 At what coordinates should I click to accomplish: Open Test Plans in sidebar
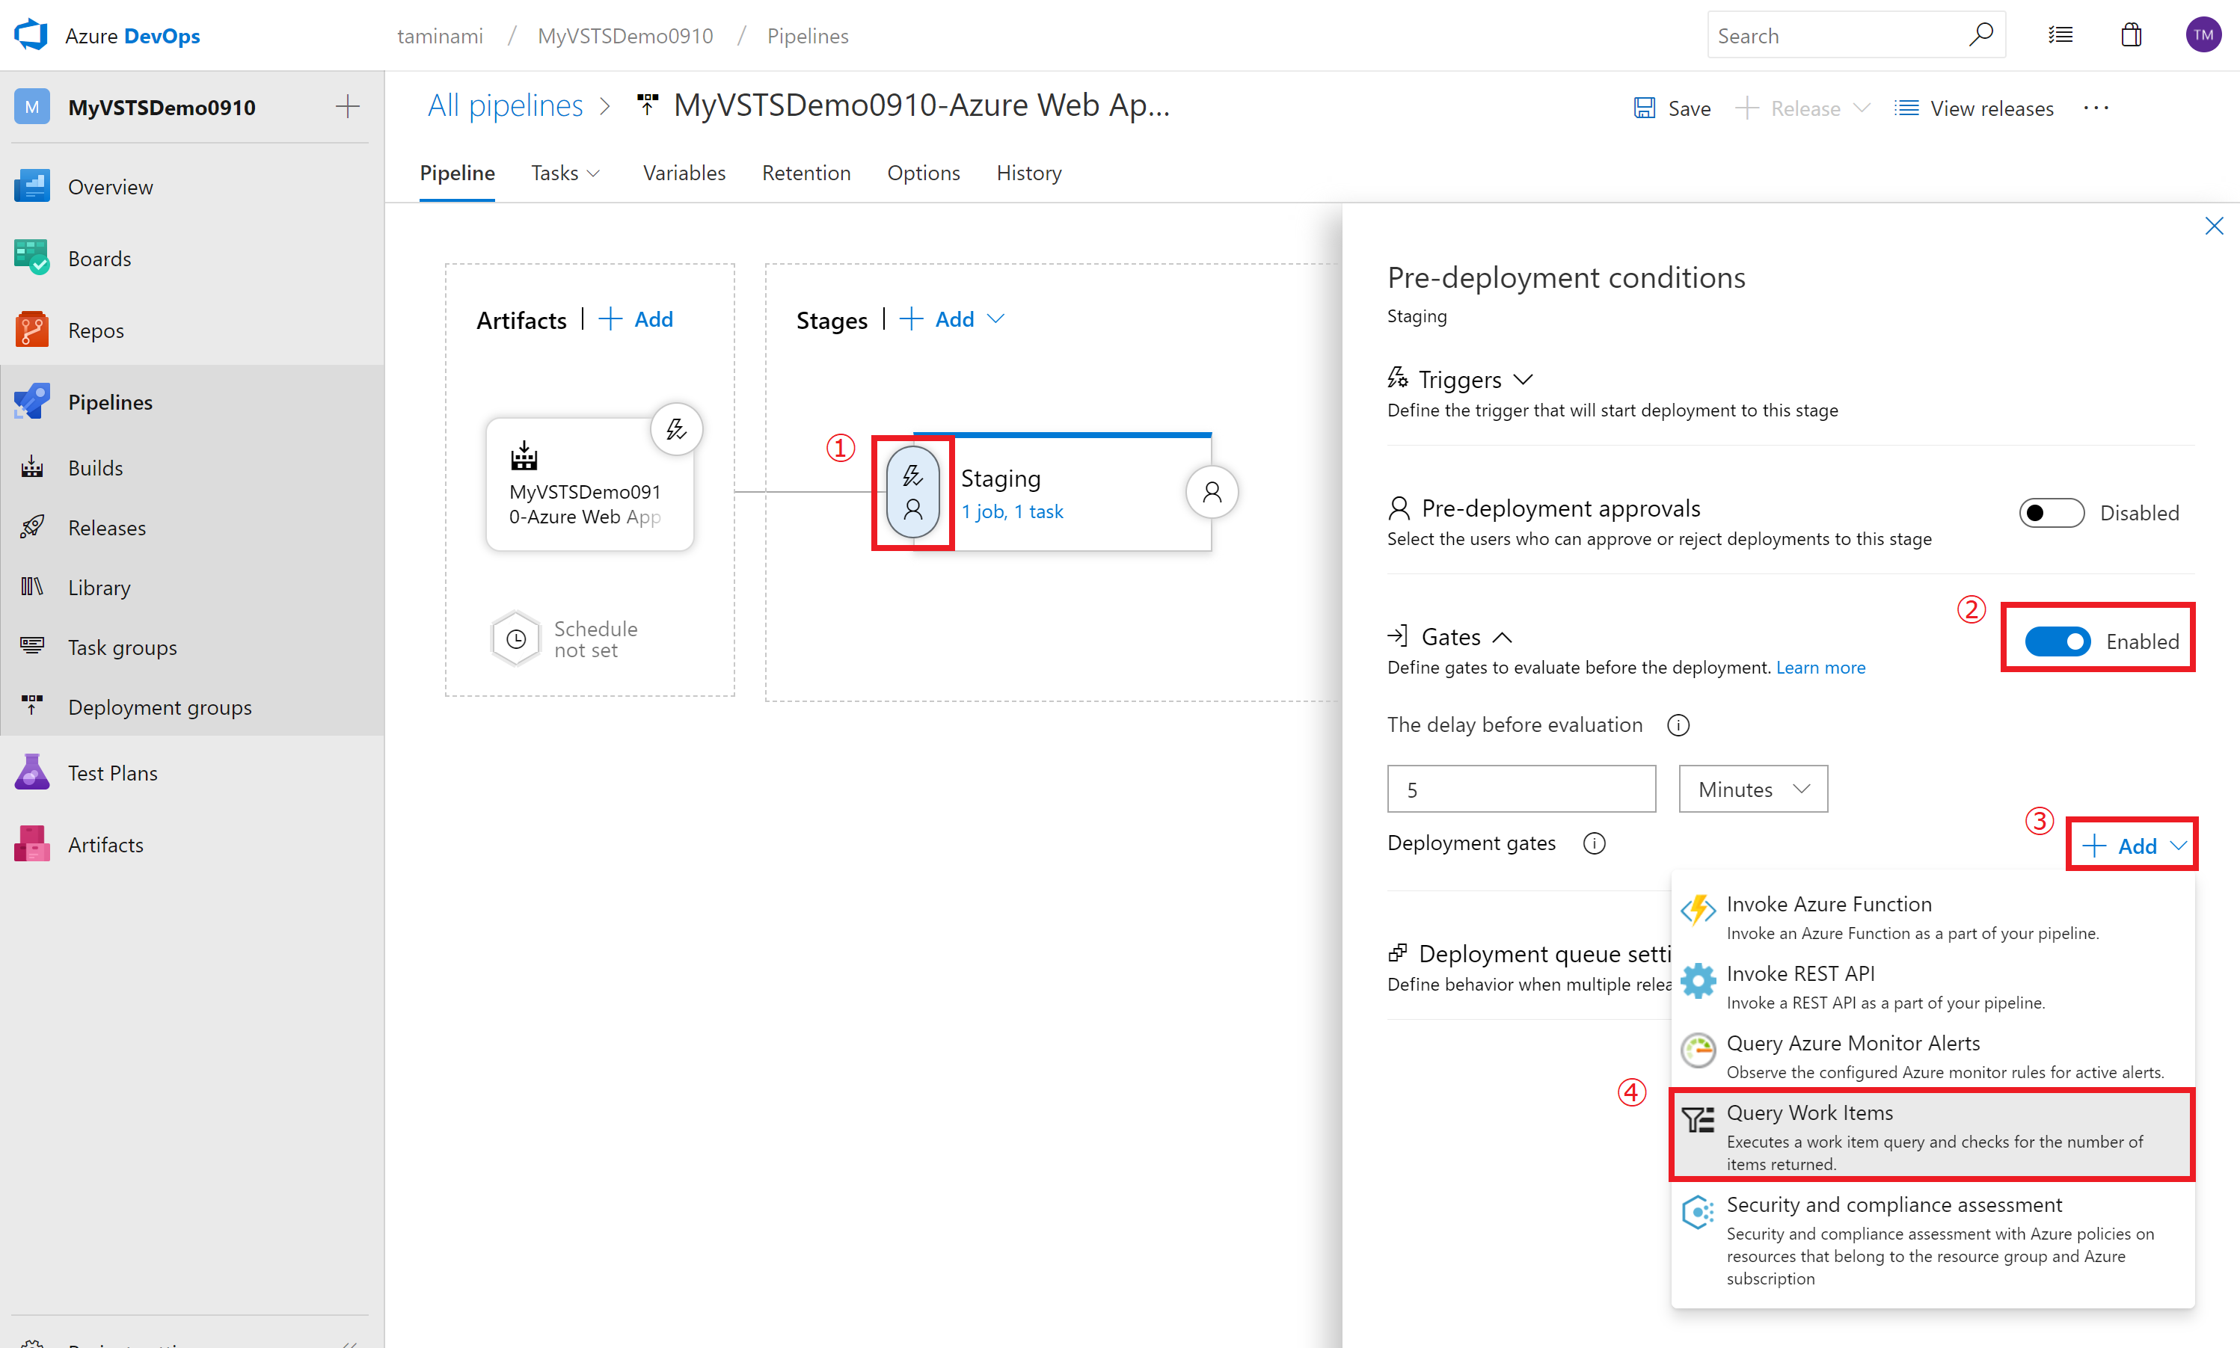[111, 773]
